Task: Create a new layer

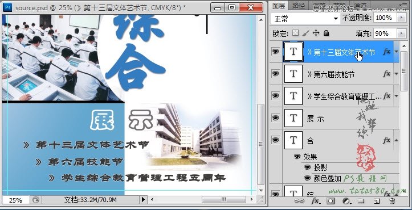Action: point(377,201)
